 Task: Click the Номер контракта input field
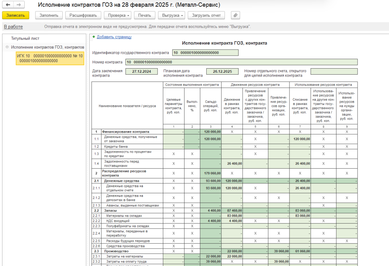click(x=242, y=62)
